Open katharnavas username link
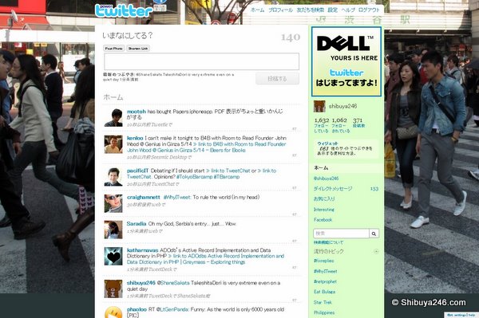 click(x=142, y=250)
